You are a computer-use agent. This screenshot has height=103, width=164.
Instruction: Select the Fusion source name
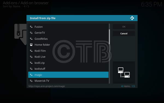[x=39, y=27]
